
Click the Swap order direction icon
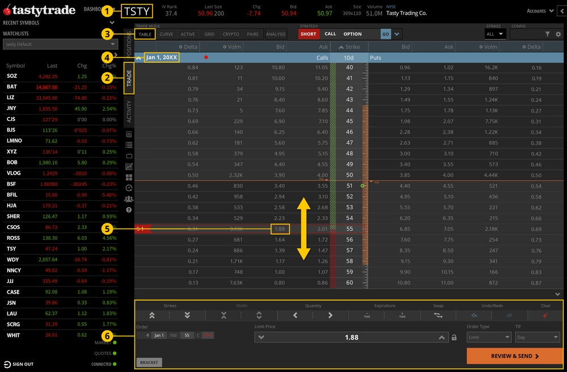coord(438,315)
